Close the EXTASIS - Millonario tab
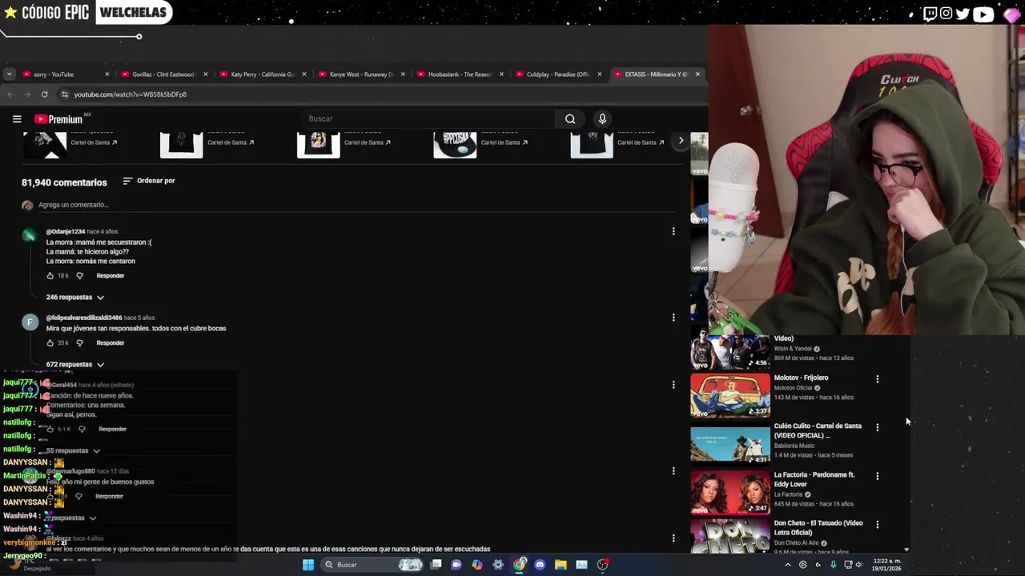The width and height of the screenshot is (1025, 576). [x=697, y=74]
